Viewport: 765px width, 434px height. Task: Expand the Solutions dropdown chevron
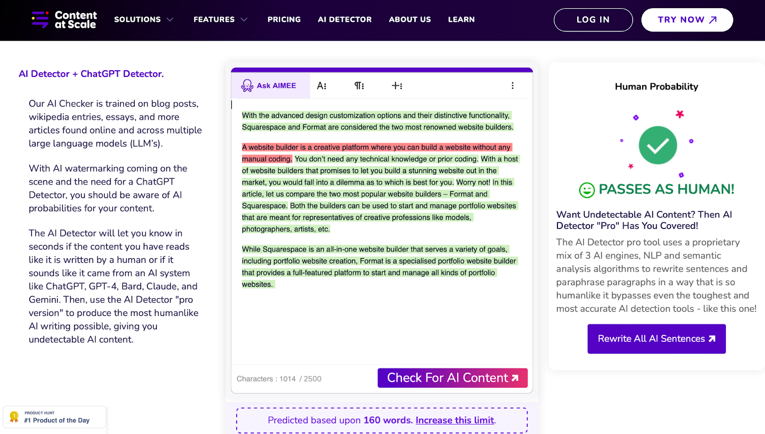click(x=170, y=20)
